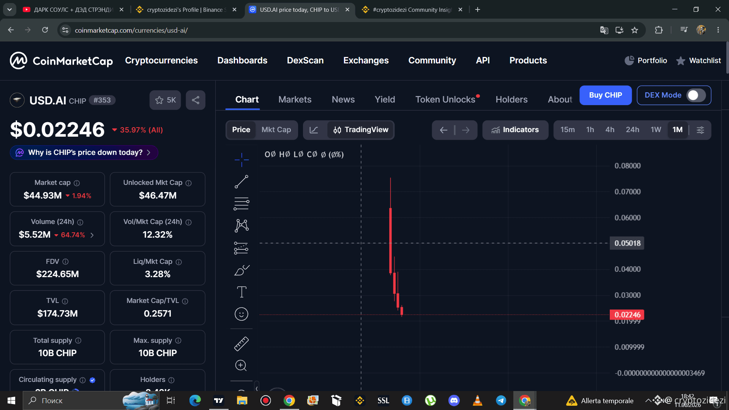
Task: Select the trend line drawing tool
Action: [x=241, y=182]
